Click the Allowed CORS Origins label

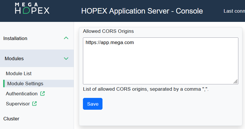point(108,31)
